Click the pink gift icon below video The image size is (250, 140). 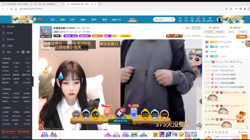pyautogui.click(x=107, y=134)
